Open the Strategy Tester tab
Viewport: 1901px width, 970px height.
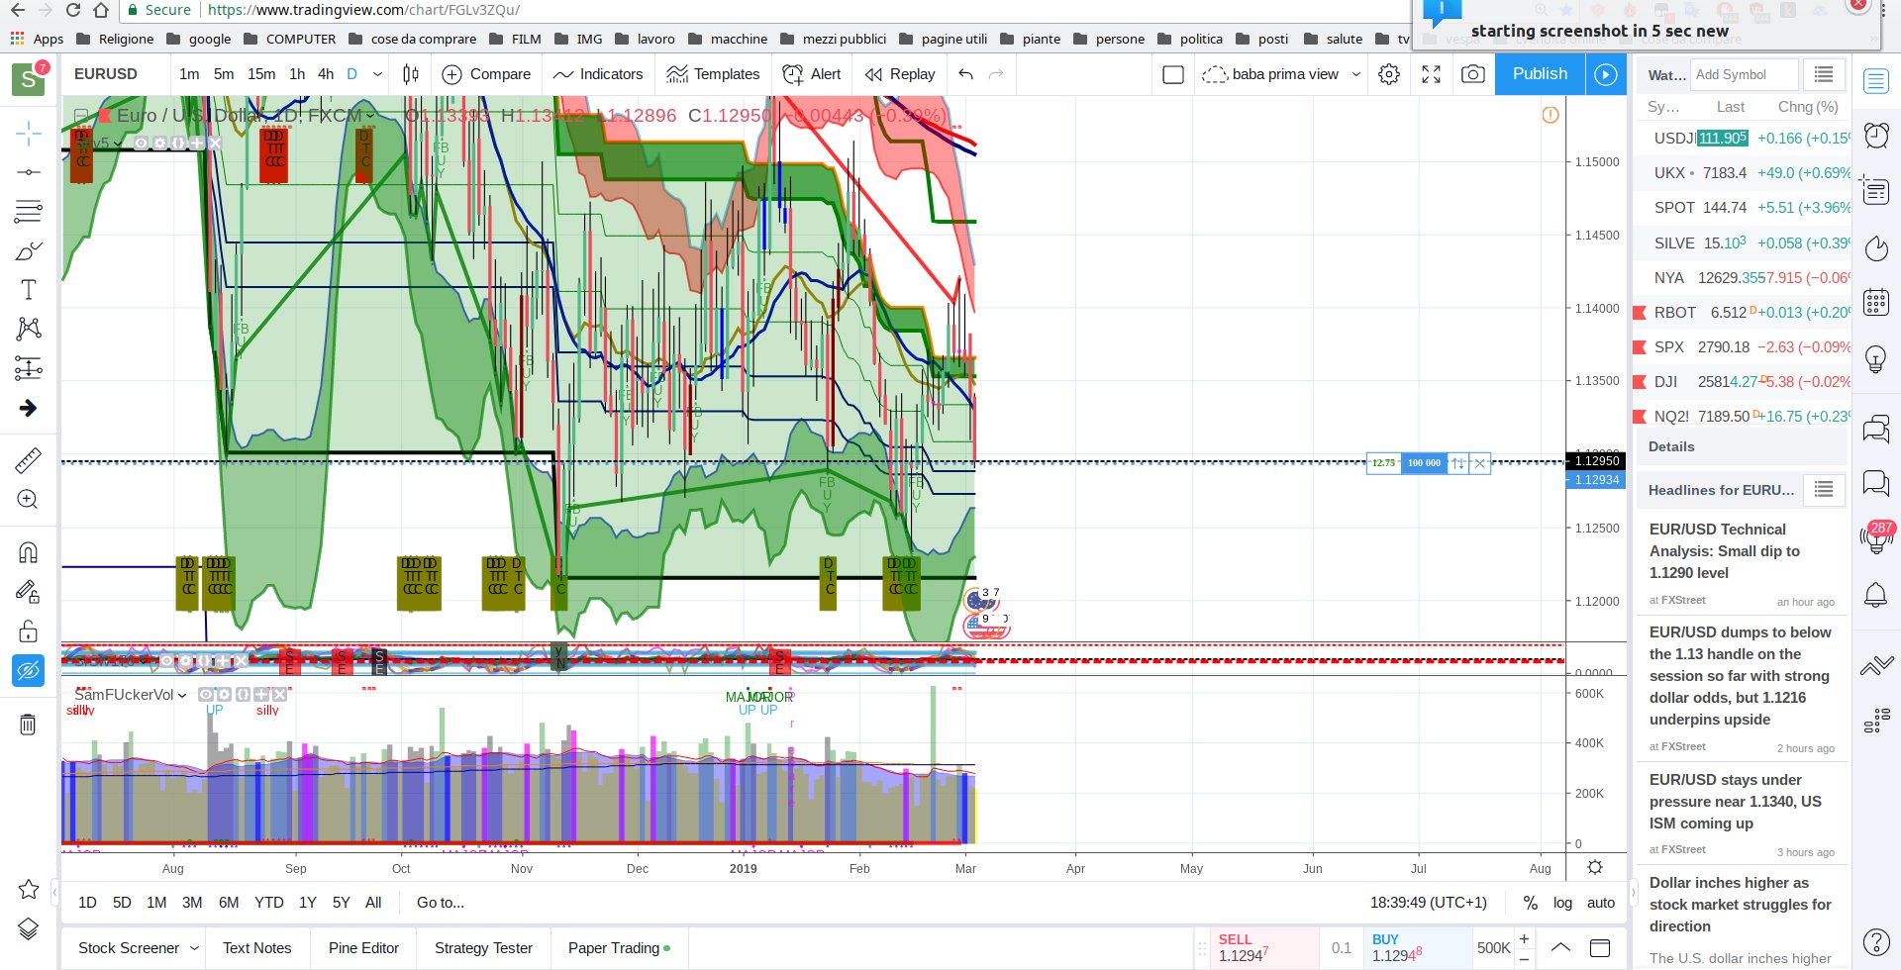483,948
